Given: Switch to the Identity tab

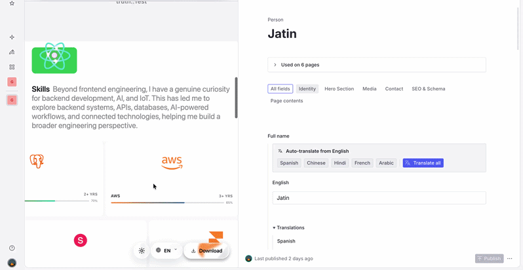Looking at the screenshot, I should (307, 88).
